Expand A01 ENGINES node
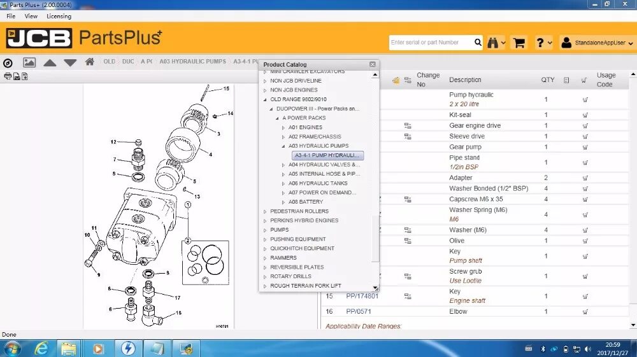 click(283, 128)
